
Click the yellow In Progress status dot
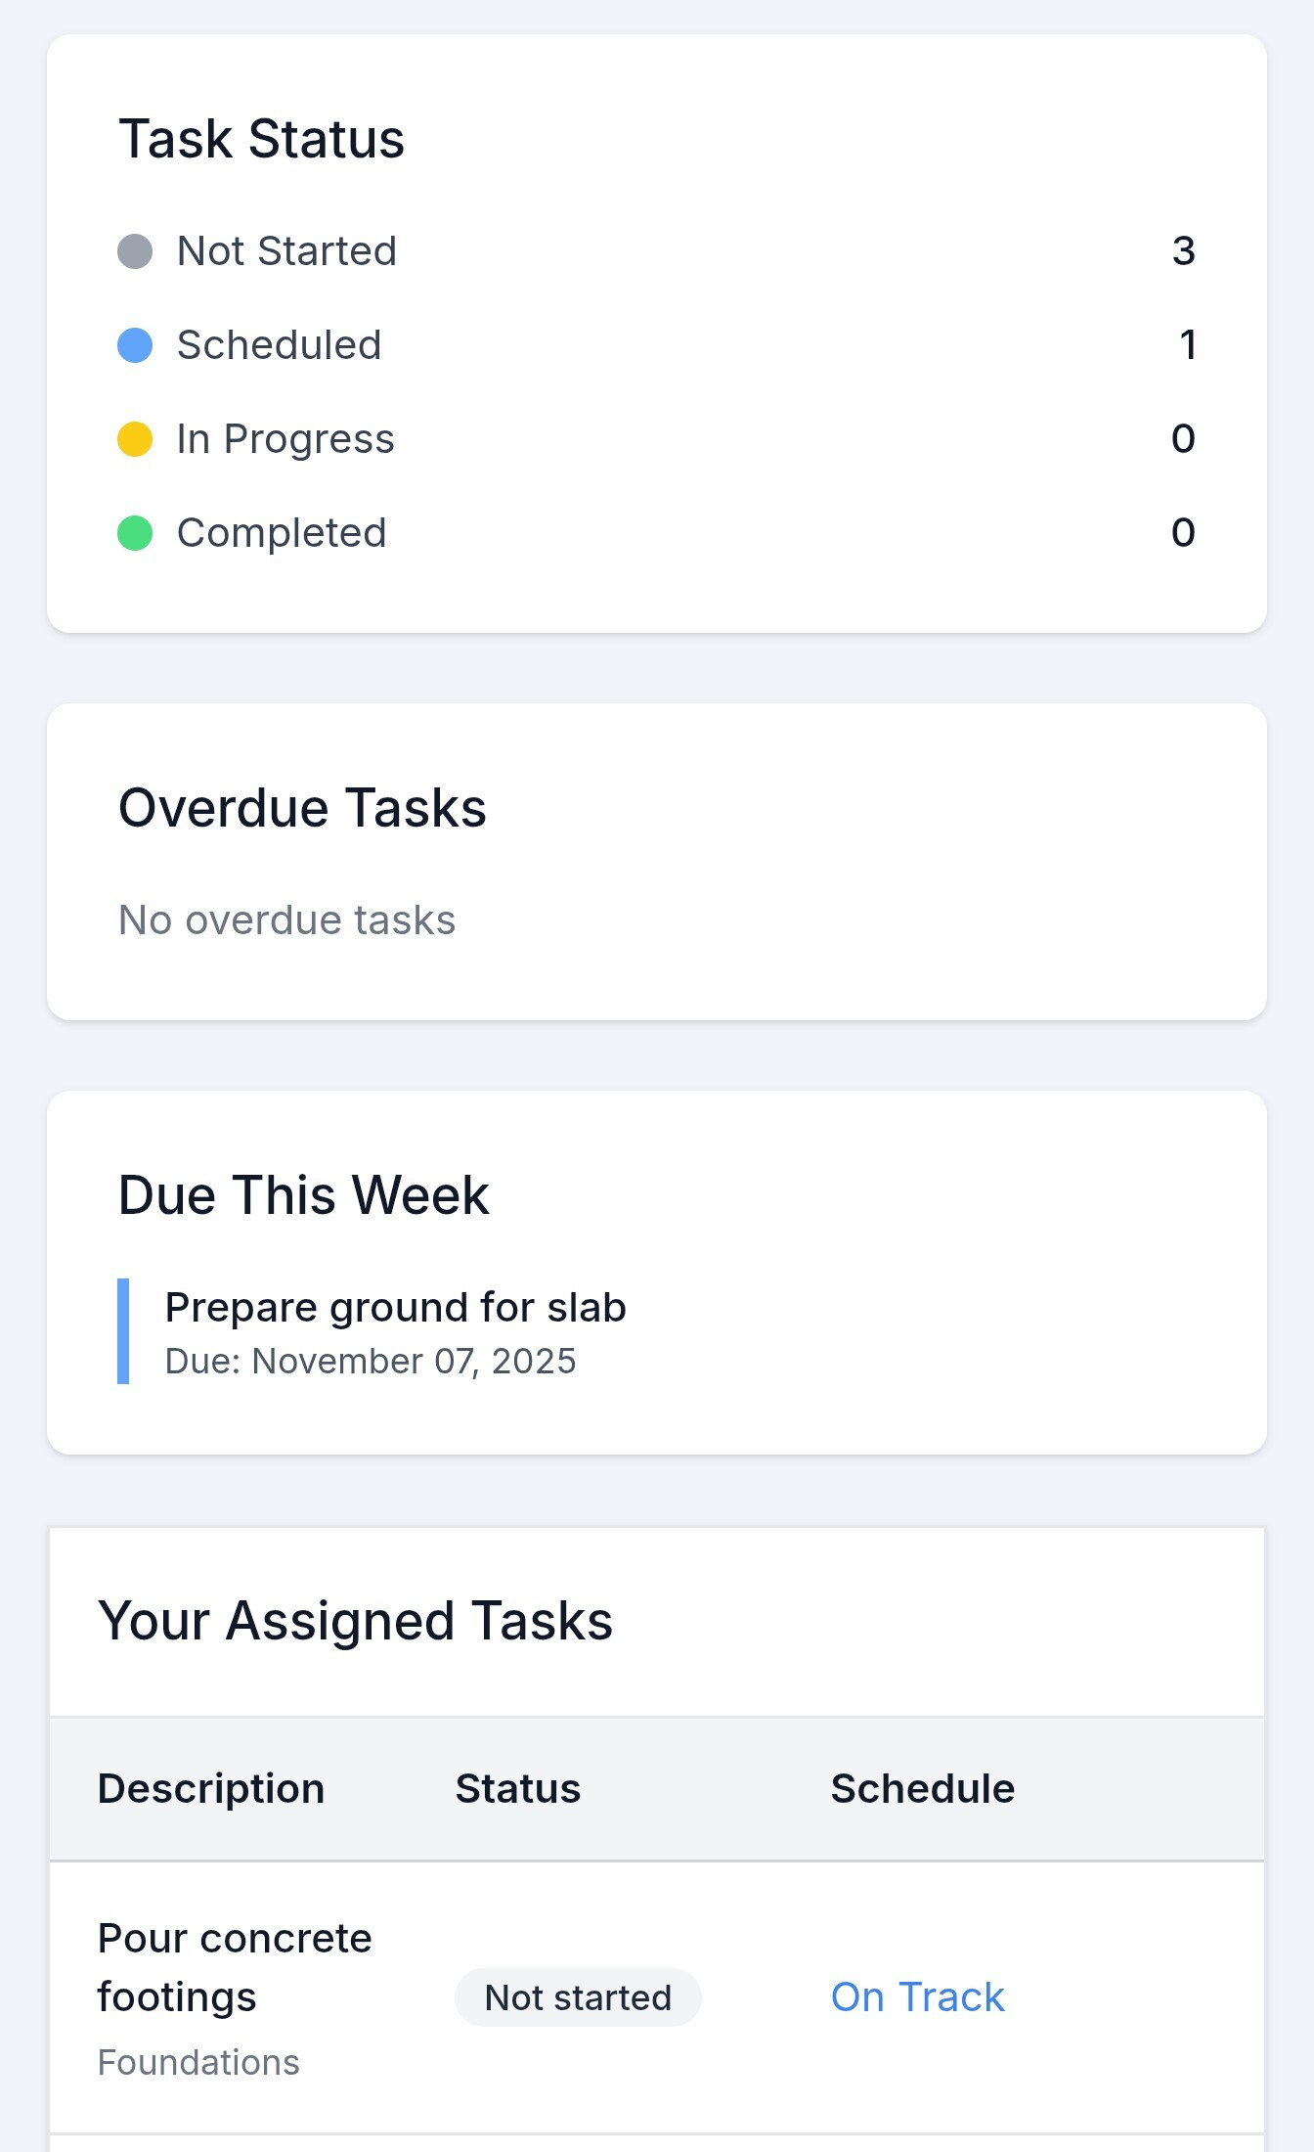[134, 438]
